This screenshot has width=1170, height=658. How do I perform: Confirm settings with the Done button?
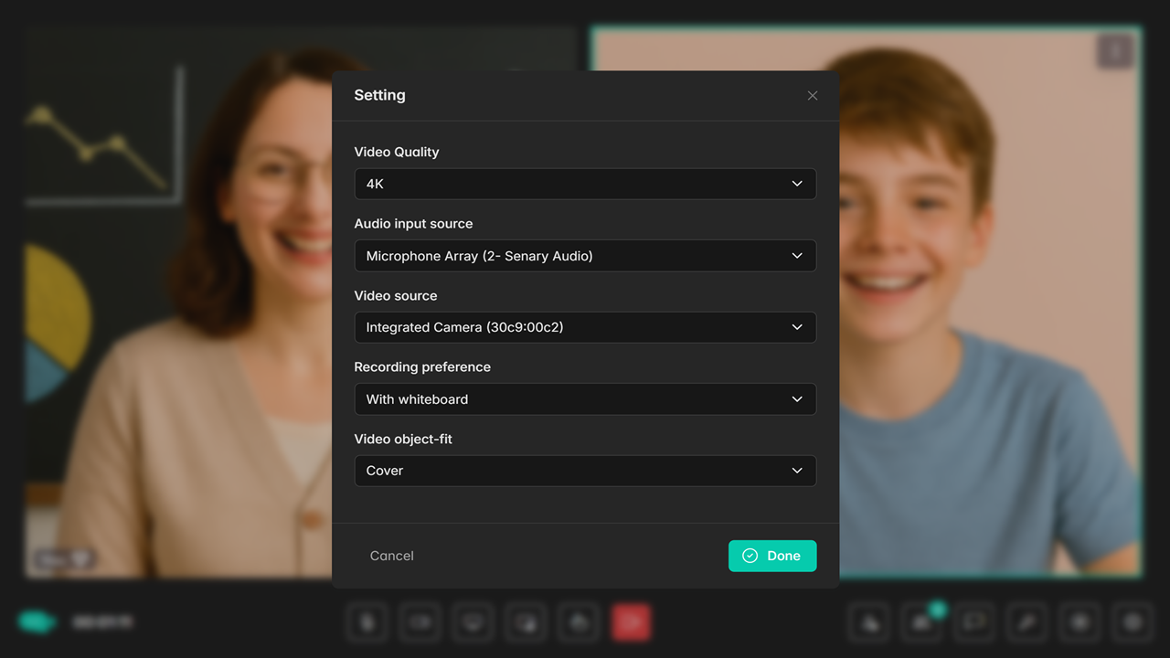[772, 556]
